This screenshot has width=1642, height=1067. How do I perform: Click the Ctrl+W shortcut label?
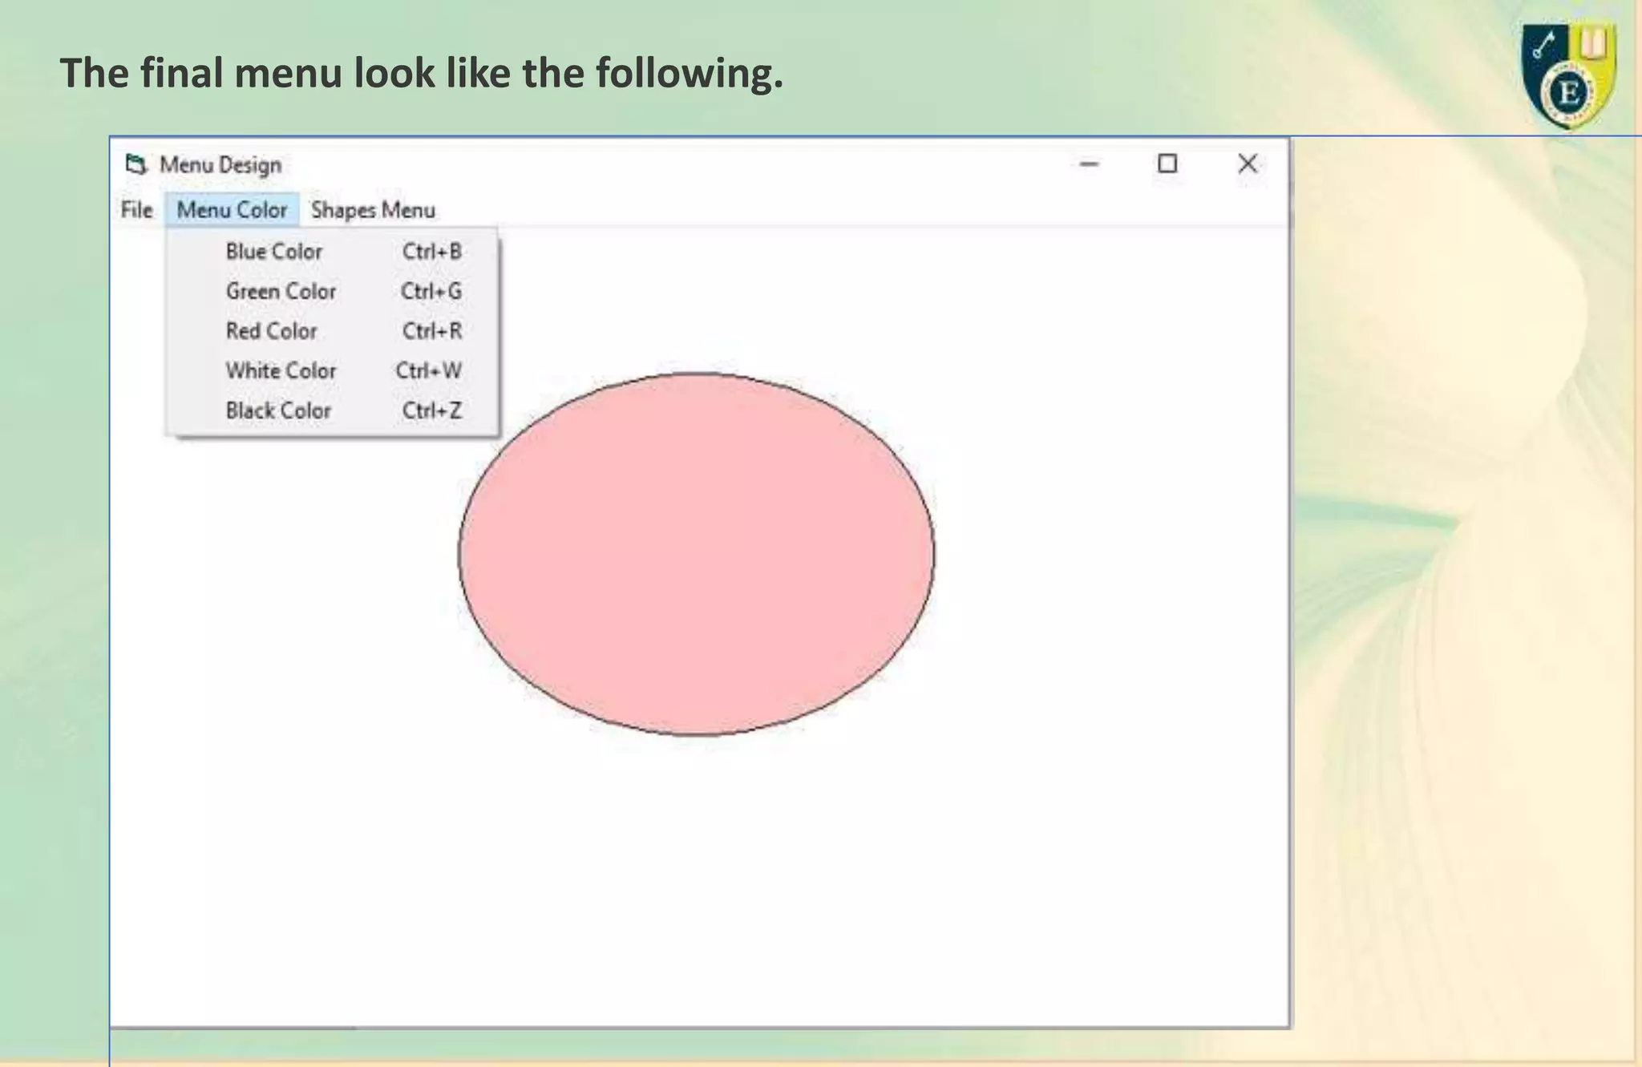coord(428,371)
